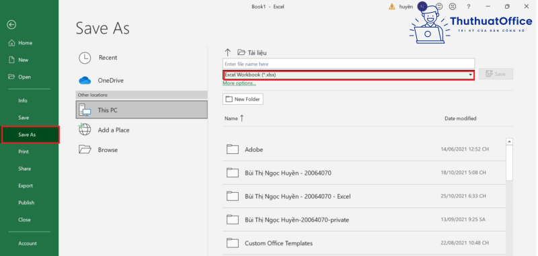
Task: Send a smile feedback icon
Action: 439,6
